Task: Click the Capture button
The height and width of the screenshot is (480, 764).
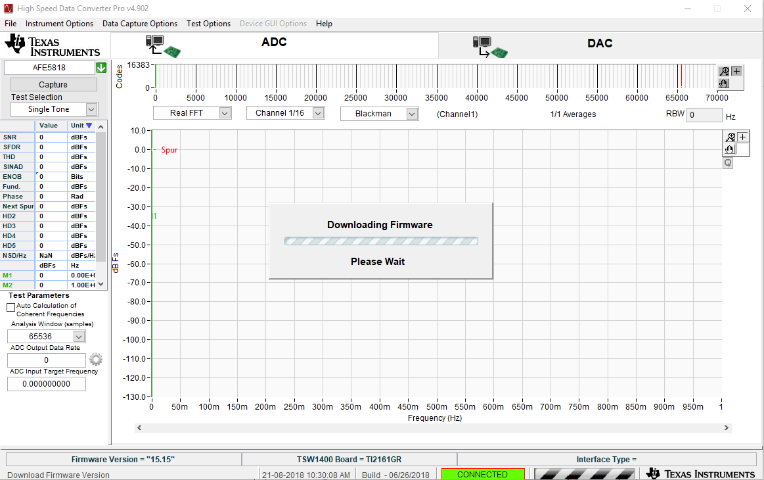Action: click(53, 84)
